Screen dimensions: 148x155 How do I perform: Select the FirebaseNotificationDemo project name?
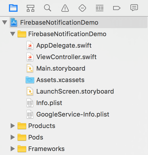[59, 22]
